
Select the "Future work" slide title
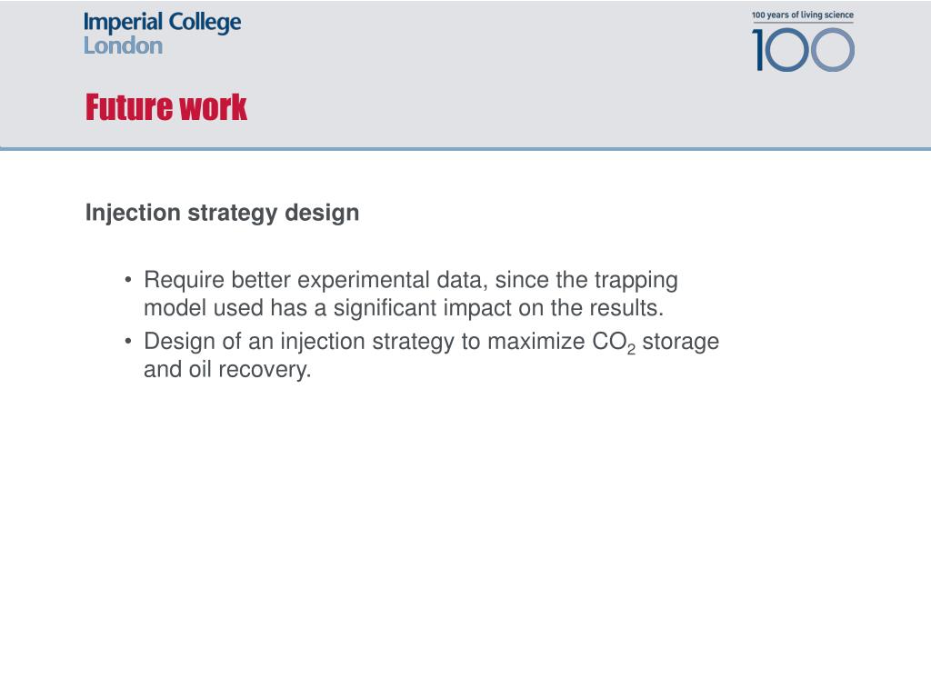click(166, 107)
